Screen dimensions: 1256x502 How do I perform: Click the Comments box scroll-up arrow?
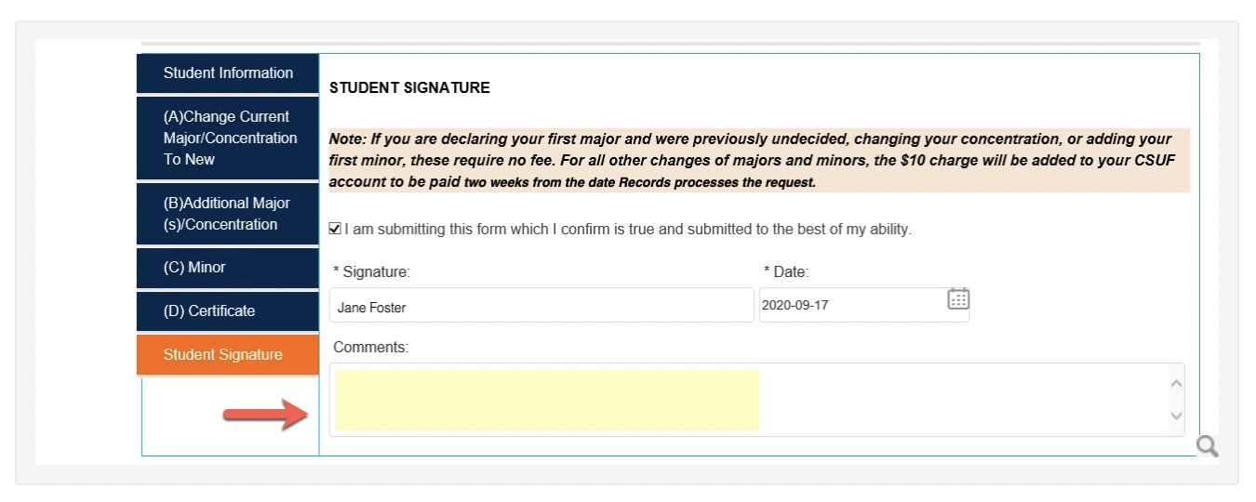[1176, 383]
